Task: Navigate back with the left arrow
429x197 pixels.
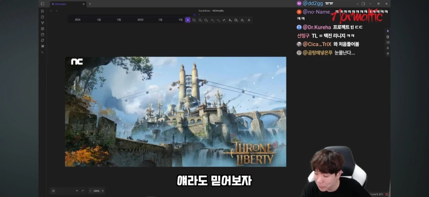Action: [x=51, y=11]
